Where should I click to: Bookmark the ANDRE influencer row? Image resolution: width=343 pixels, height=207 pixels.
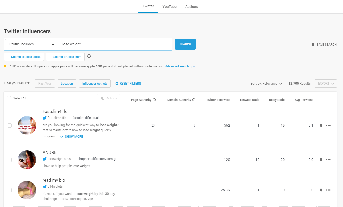point(321,160)
